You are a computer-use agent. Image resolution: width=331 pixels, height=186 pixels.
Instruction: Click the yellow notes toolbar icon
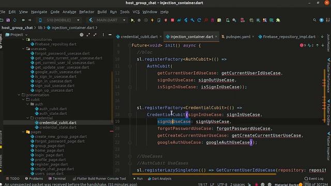click(219, 20)
